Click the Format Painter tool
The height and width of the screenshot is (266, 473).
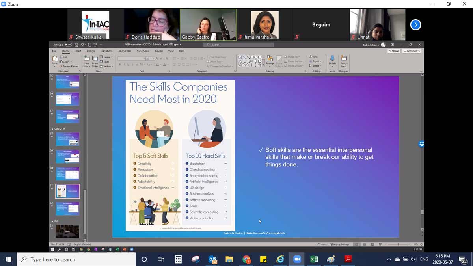click(70, 66)
